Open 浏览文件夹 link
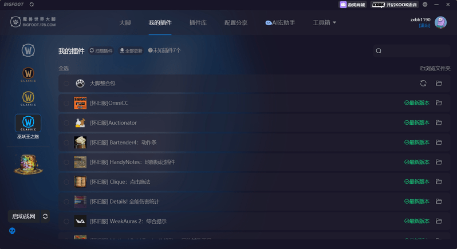The height and width of the screenshot is (249, 457). click(x=435, y=68)
